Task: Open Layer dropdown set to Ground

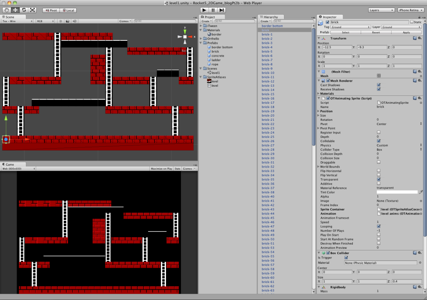Action: click(401, 27)
